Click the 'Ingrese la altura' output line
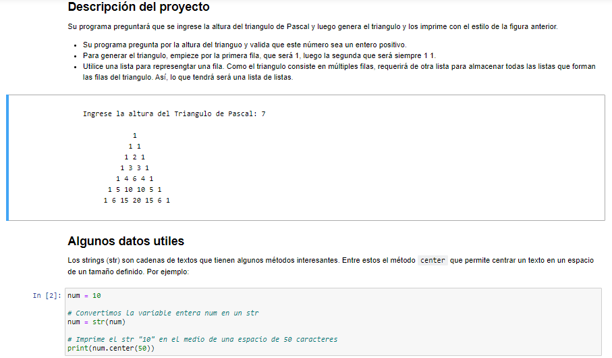This screenshot has width=612, height=358. (174, 113)
